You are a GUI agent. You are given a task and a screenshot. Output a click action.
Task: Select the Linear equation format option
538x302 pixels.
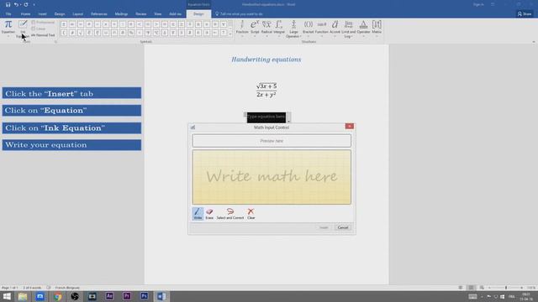(x=39, y=29)
